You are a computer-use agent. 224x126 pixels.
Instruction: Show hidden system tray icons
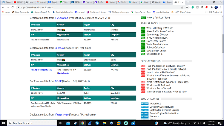[x=190, y=123]
